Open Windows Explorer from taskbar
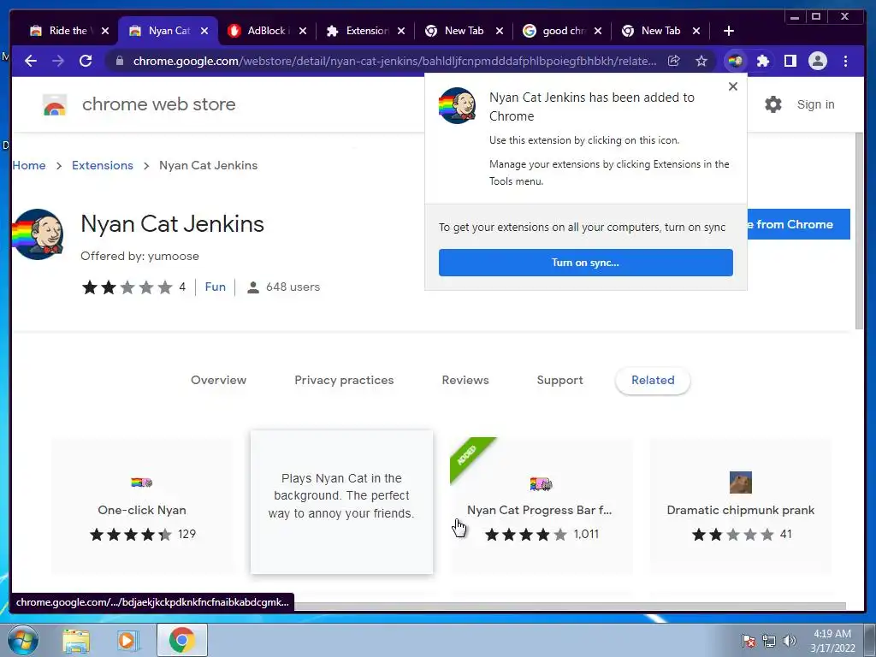 point(76,641)
